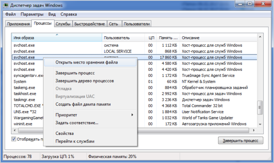274x163 pixels.
Task: Click the 4 580 КБ memory value
Action: 169,64
